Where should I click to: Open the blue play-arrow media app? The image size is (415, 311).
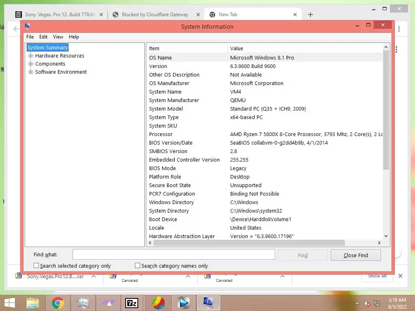click(x=184, y=303)
